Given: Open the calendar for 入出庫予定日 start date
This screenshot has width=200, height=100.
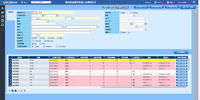Looking at the screenshot, I should click(x=43, y=15).
